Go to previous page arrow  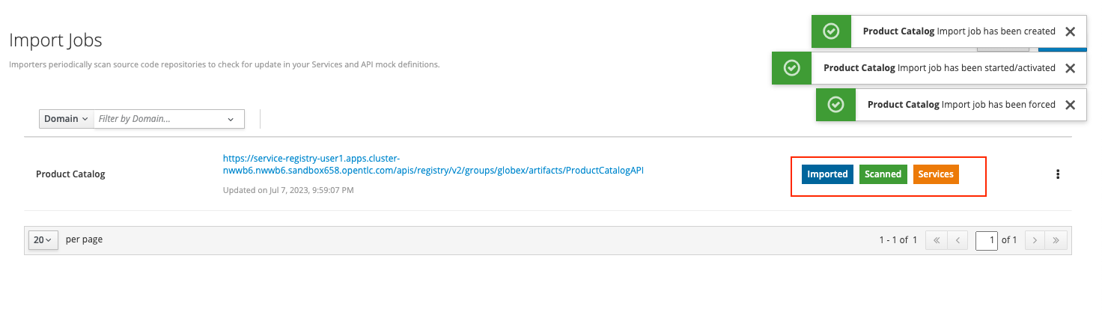(958, 240)
